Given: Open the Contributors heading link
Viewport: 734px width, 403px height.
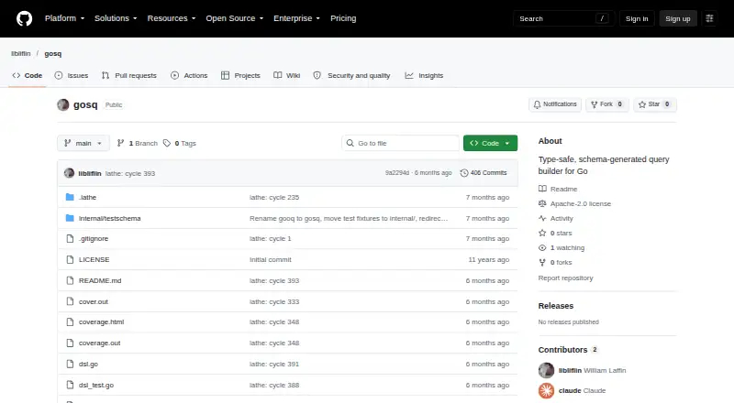Looking at the screenshot, I should (568, 350).
